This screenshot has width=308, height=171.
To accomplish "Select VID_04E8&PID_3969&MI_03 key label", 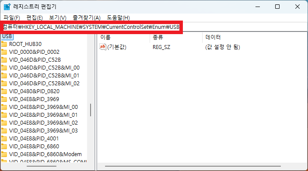I will [43, 130].
